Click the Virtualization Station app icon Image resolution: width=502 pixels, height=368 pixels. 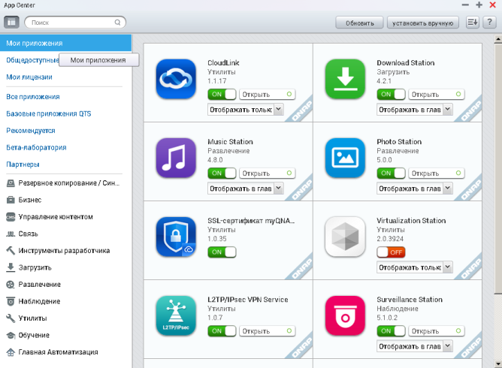[x=345, y=237]
